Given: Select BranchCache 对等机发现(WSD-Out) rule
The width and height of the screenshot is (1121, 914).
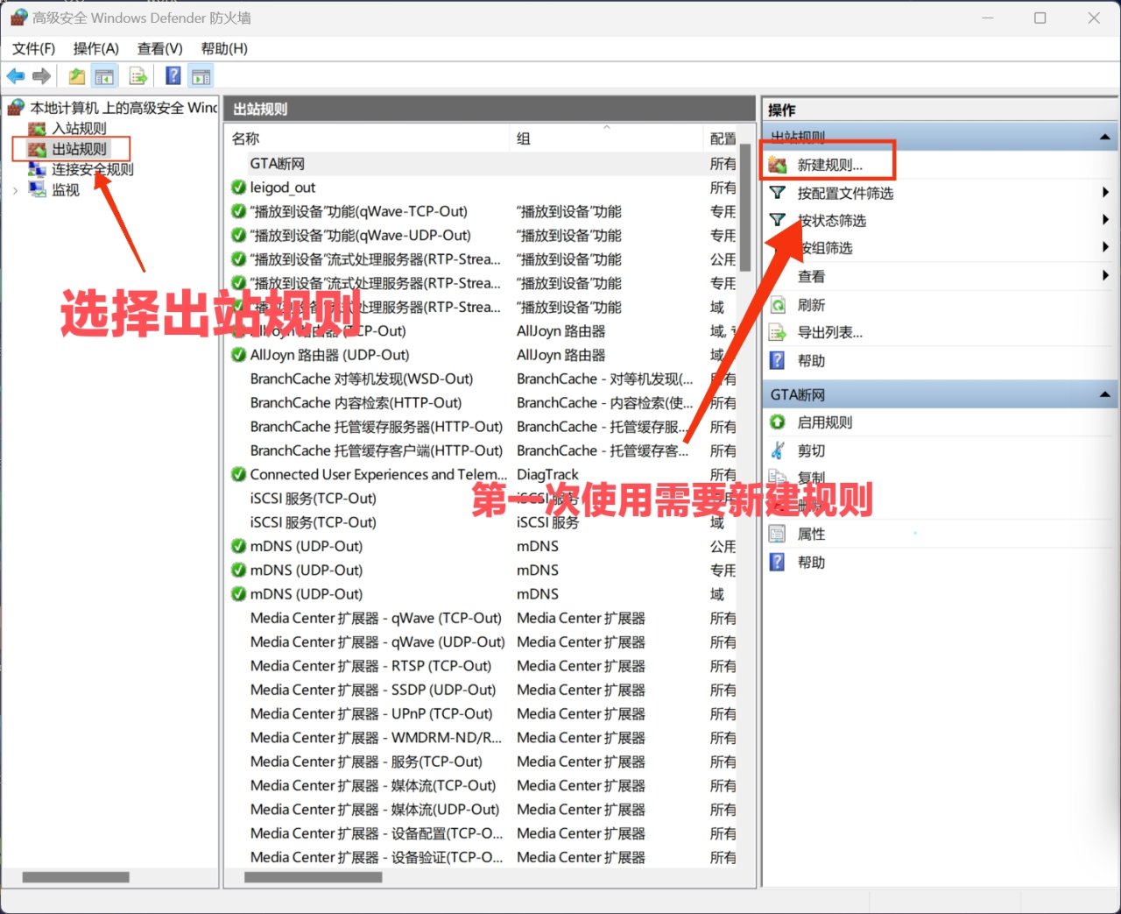Looking at the screenshot, I should (361, 379).
